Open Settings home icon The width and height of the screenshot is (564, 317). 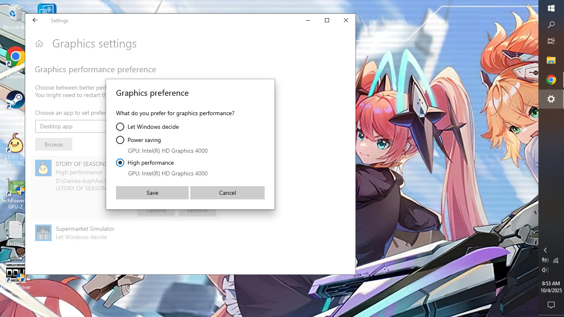[x=39, y=44]
